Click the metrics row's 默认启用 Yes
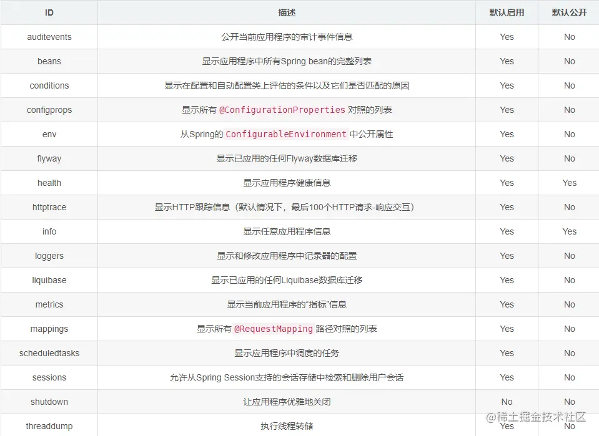This screenshot has height=436, width=599. (507, 305)
